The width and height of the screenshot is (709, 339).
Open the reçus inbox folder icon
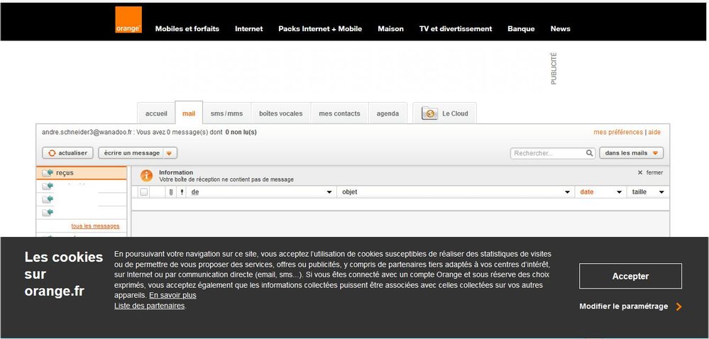pyautogui.click(x=48, y=173)
